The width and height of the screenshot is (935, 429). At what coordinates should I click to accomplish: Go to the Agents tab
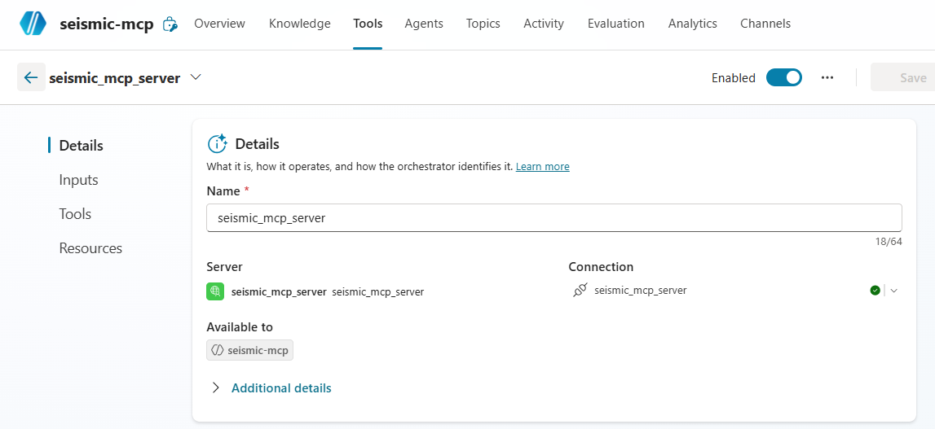point(424,24)
